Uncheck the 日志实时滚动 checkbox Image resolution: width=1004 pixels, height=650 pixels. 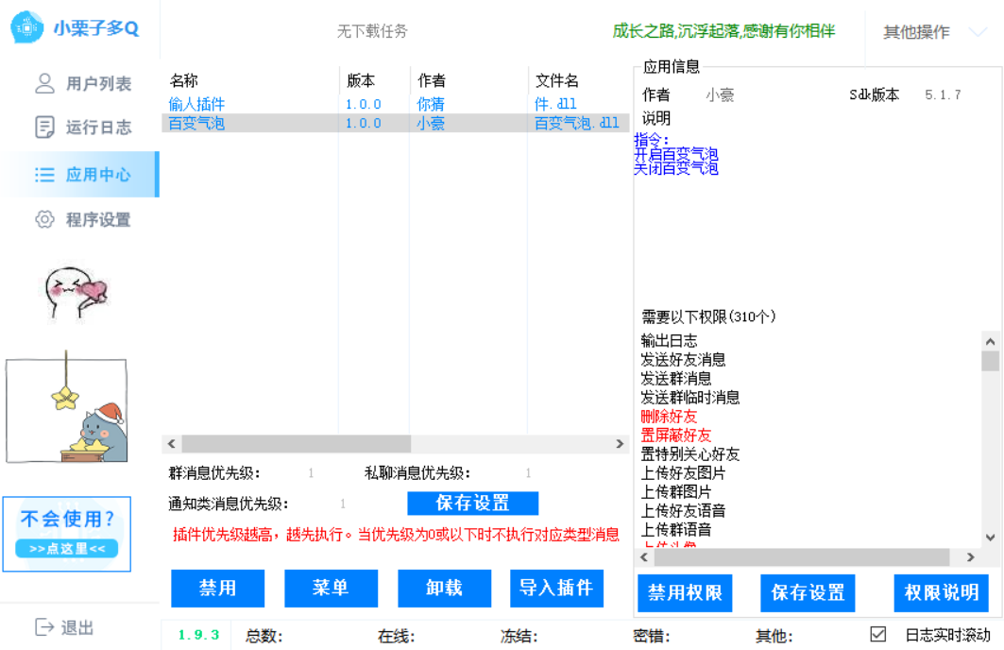(x=876, y=635)
